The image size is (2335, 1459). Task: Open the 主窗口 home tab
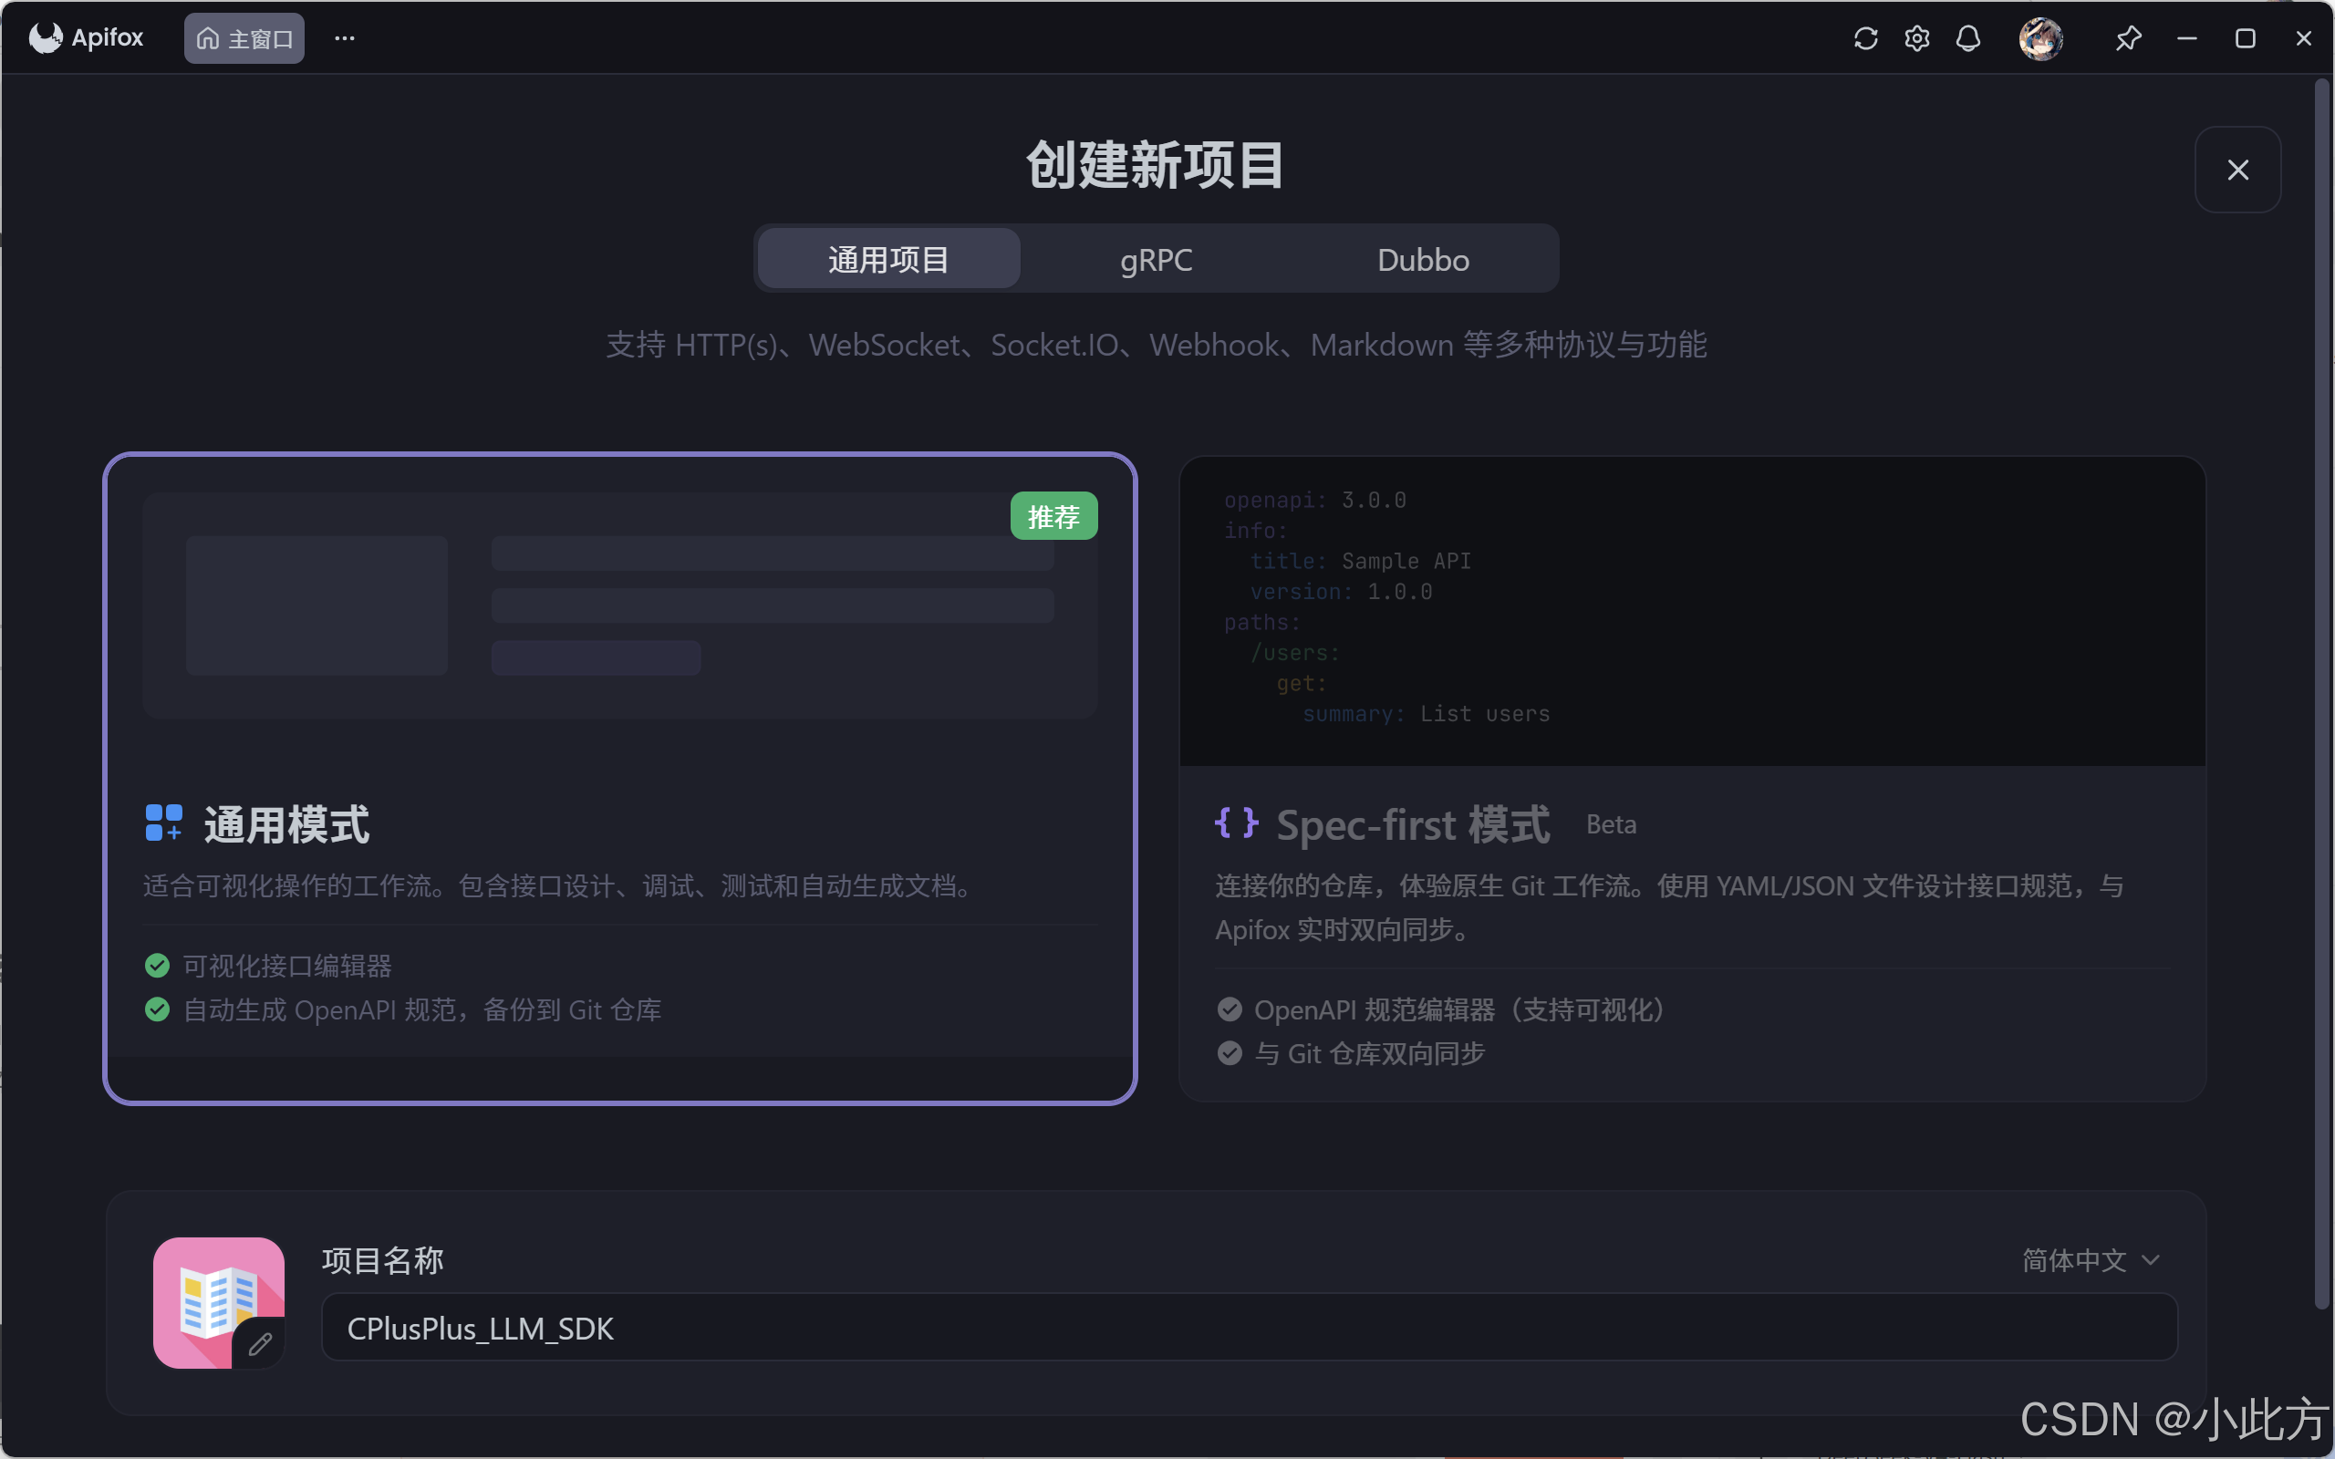(244, 38)
